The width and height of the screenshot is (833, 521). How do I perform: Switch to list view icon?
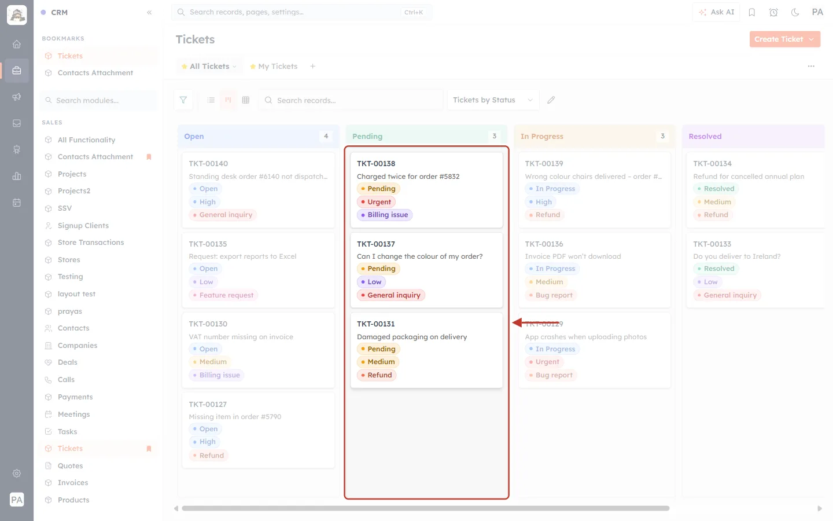click(x=211, y=100)
